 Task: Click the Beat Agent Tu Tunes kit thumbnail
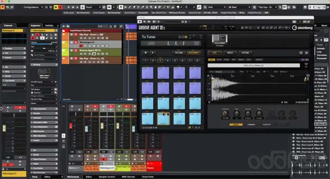click(219, 39)
